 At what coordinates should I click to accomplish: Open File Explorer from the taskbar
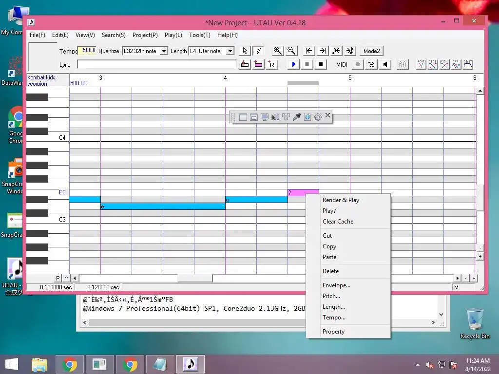click(39, 364)
